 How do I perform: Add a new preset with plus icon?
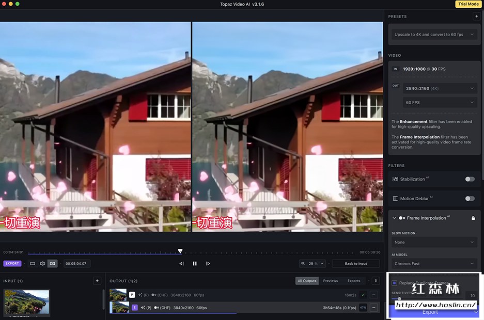click(476, 17)
